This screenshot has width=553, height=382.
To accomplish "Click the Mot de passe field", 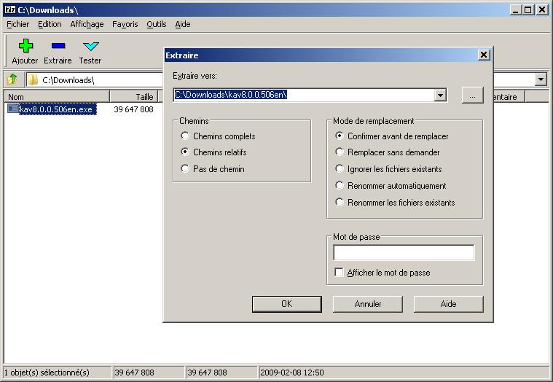I will tap(404, 252).
